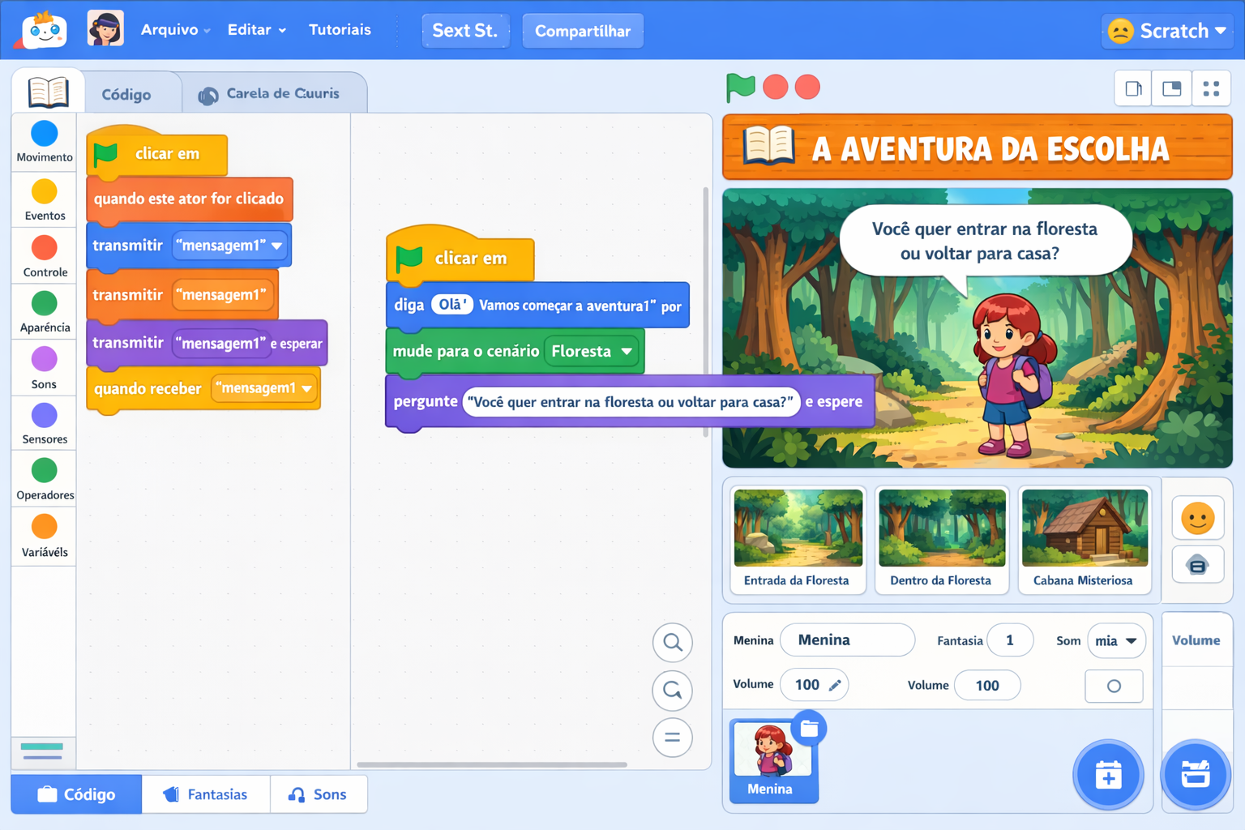Viewport: 1245px width, 830px height.
Task: Open the mia sound dropdown
Action: tap(1116, 640)
